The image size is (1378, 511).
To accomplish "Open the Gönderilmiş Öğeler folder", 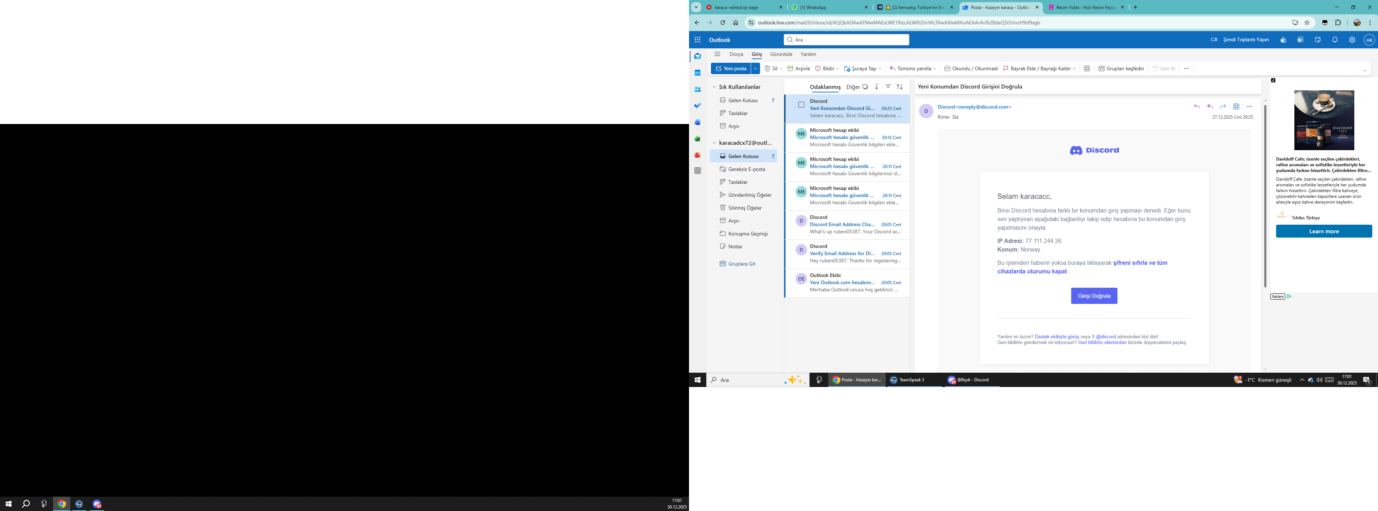I will tap(744, 195).
